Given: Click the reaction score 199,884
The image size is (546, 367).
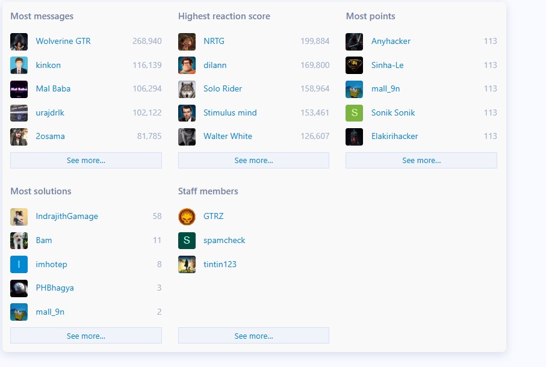Looking at the screenshot, I should pyautogui.click(x=315, y=41).
